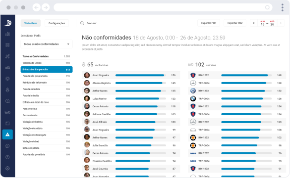This screenshot has height=178, width=290.
Task: Select Violação de bateria list item
Action: coord(47,122)
